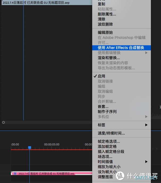
Task: Click the 00:00:05:00 mark on time ruler
Action: point(52,144)
